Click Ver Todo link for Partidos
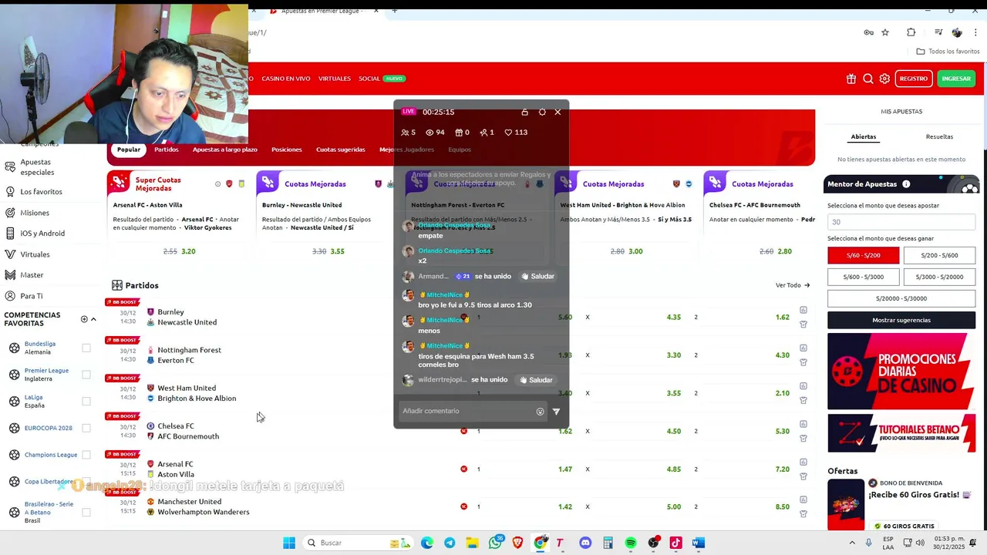Viewport: 987px width, 555px height. [793, 285]
